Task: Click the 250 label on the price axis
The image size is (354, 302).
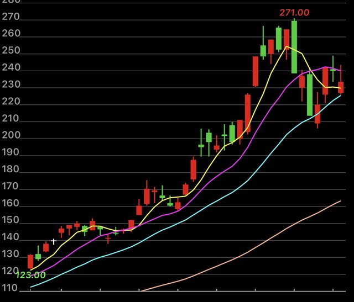Action: click(x=11, y=51)
